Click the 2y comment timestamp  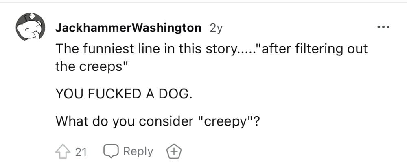(x=216, y=28)
